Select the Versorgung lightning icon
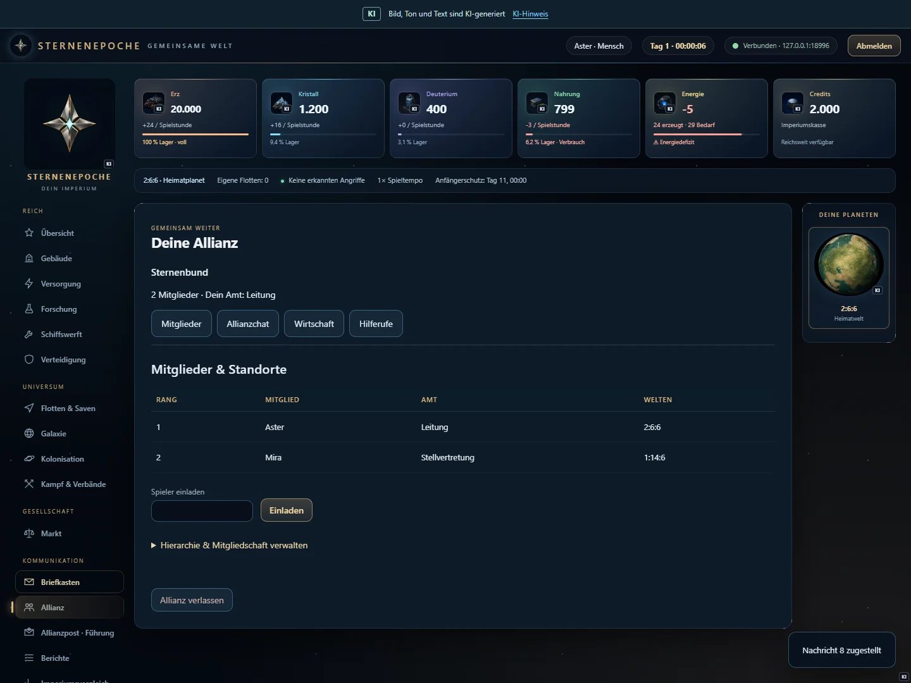 (29, 283)
